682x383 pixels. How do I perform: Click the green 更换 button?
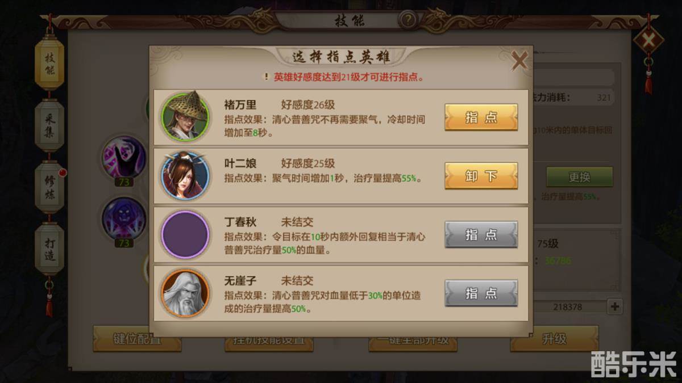tap(579, 177)
